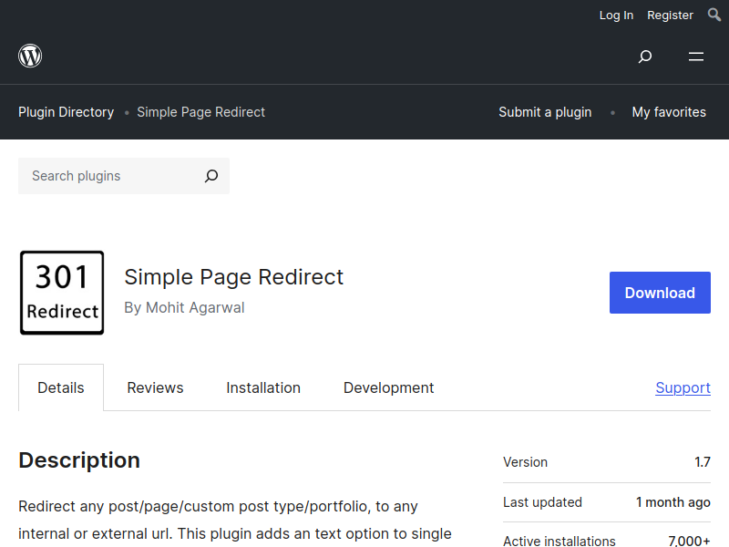The height and width of the screenshot is (547, 729).
Task: Click the 301 Redirect plugin icon
Action: click(x=62, y=293)
